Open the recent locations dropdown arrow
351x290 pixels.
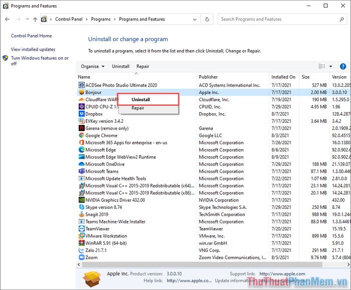click(27, 19)
